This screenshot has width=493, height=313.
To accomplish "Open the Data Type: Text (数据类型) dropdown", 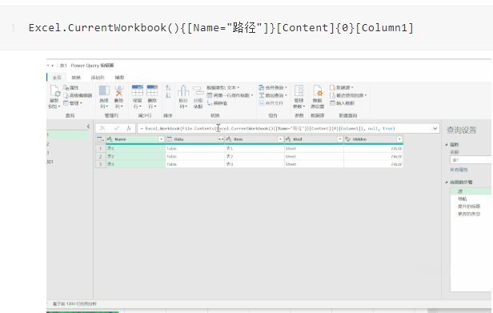I will [x=223, y=87].
